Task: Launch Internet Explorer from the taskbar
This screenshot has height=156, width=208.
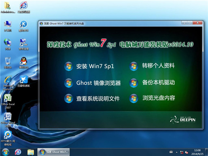Action: pos(18,152)
